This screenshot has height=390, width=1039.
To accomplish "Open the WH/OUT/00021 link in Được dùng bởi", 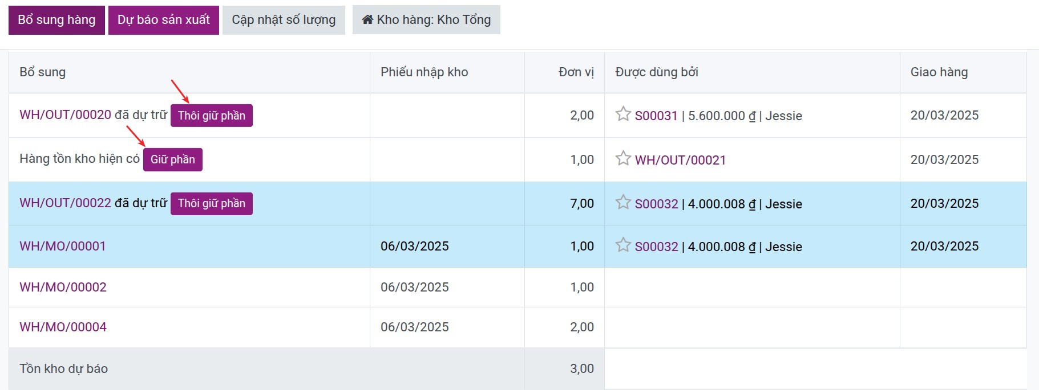I will pos(680,161).
